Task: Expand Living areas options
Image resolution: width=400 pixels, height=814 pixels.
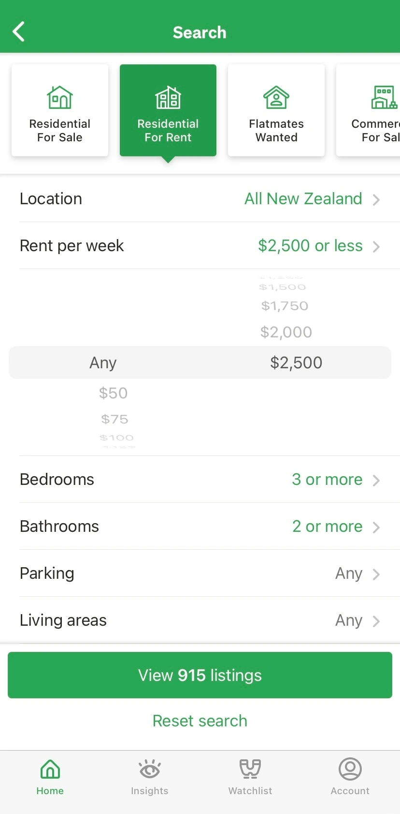Action: click(x=376, y=621)
